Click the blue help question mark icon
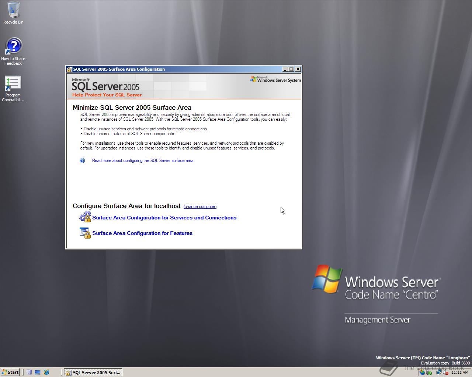 (82, 161)
